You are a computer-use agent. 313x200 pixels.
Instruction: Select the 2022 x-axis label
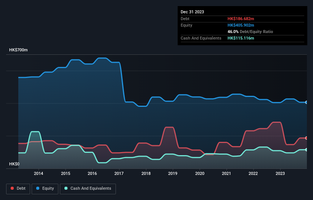coord(253,173)
